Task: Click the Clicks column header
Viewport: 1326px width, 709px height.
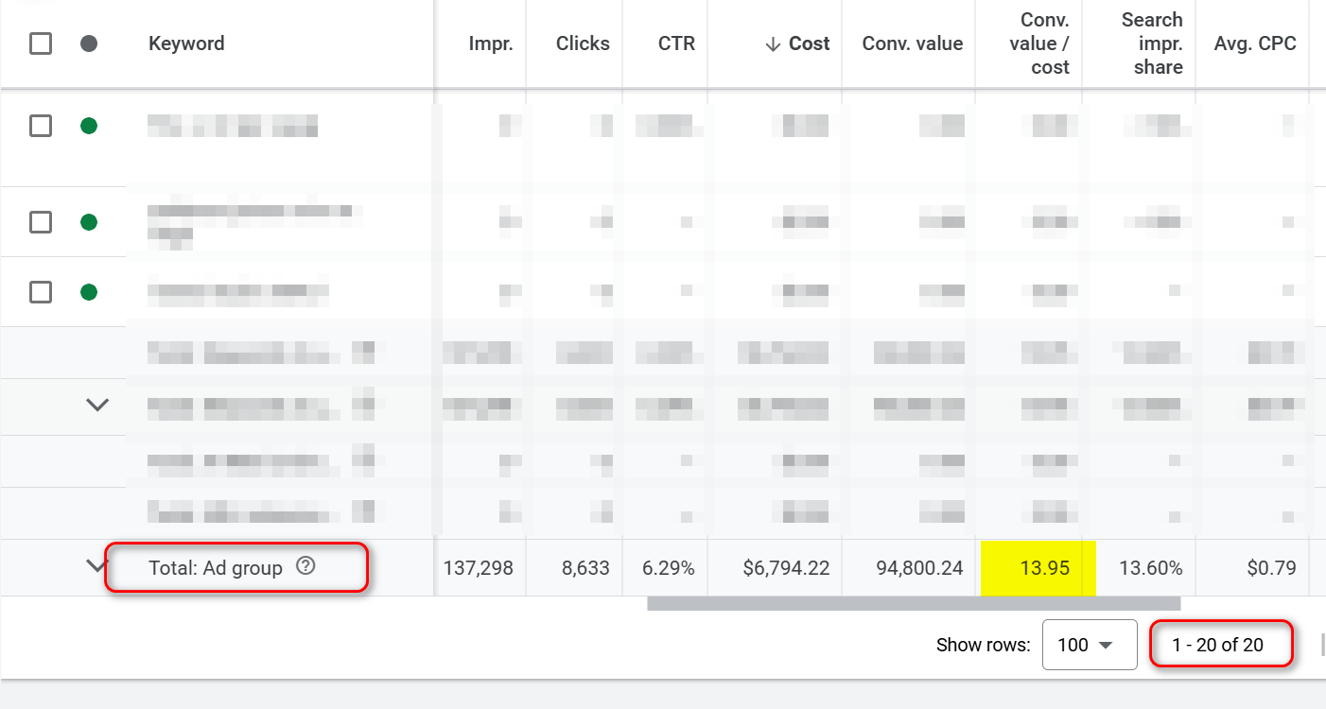Action: pos(583,43)
